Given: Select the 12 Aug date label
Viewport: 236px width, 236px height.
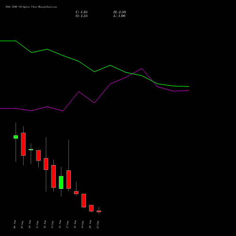Looking at the screenshot, I should click(x=45, y=224).
